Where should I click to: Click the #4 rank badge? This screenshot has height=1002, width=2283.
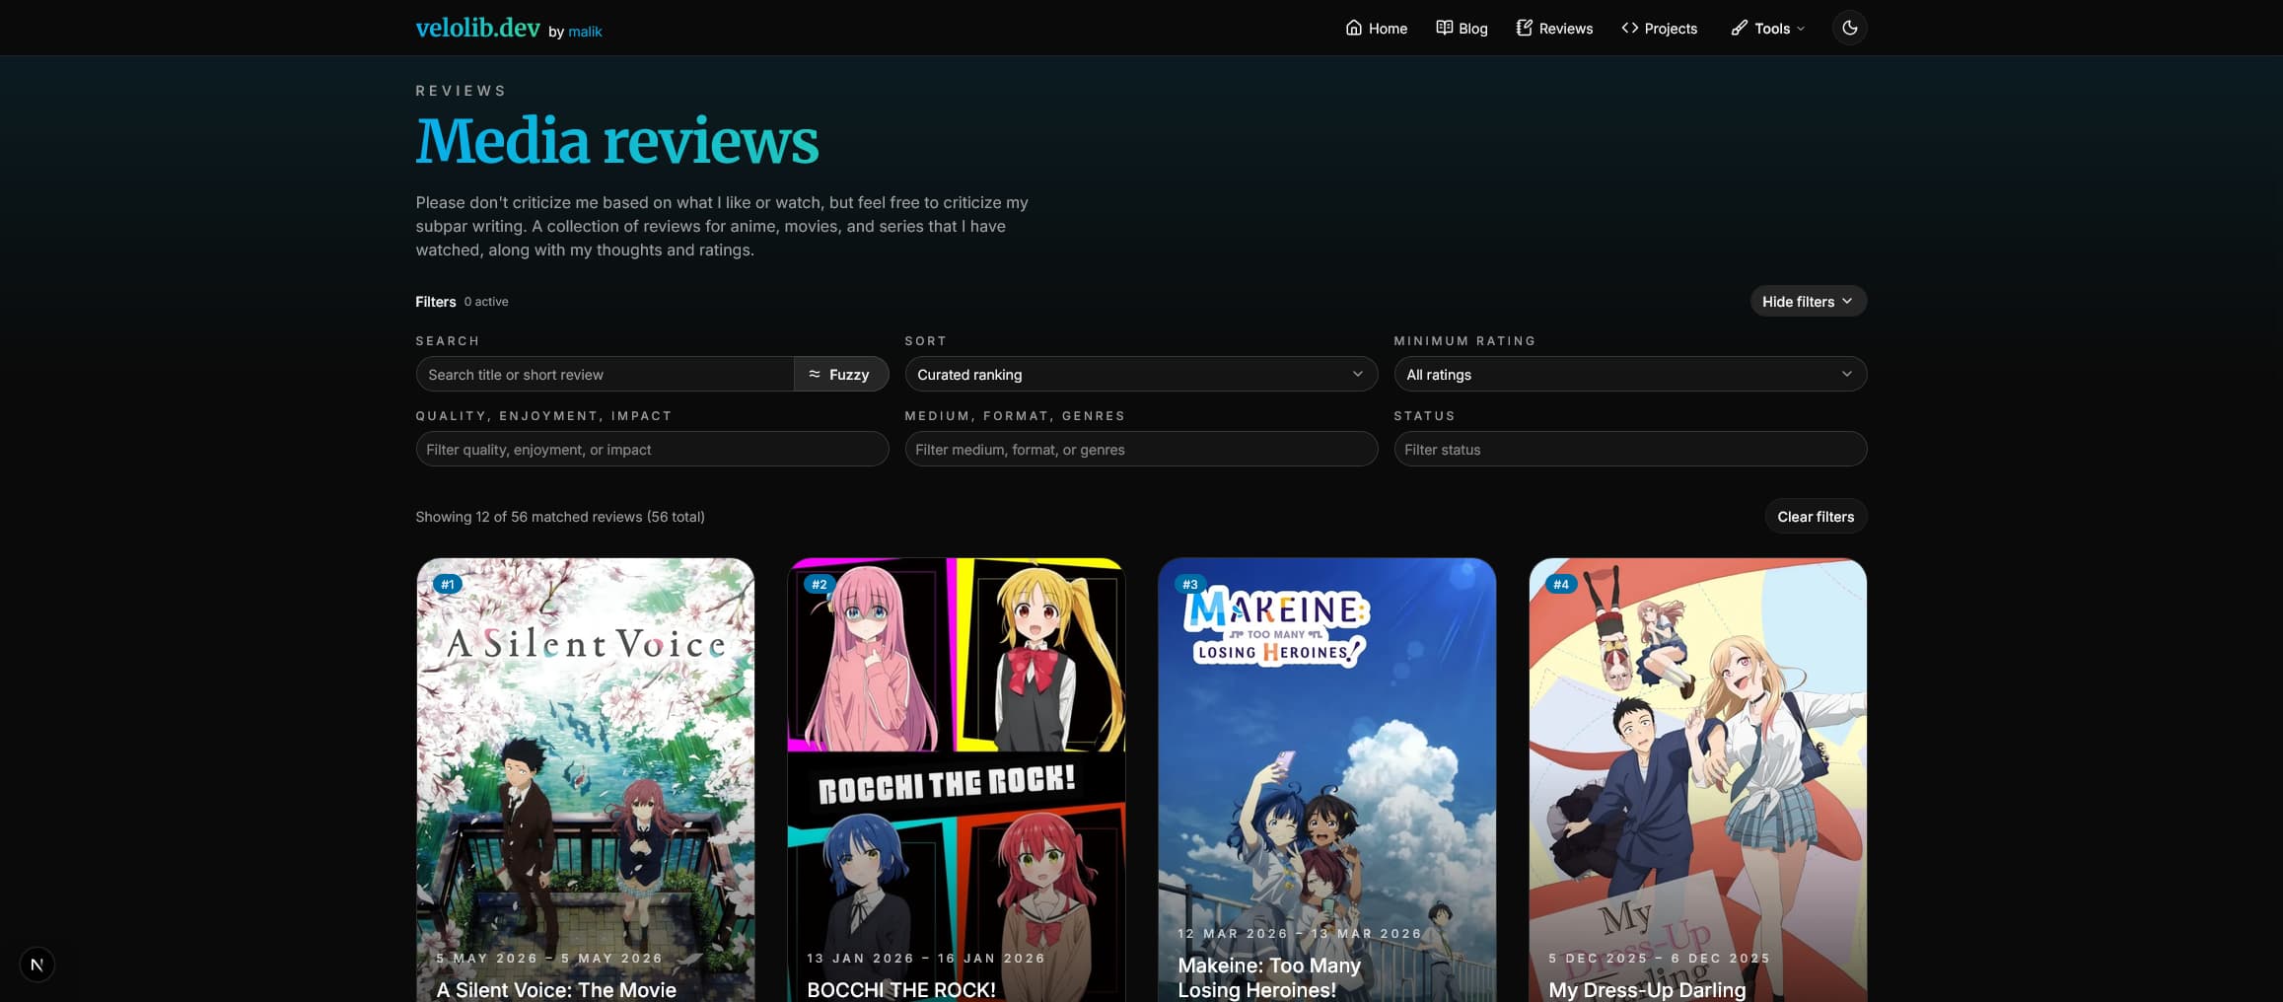(x=1560, y=584)
